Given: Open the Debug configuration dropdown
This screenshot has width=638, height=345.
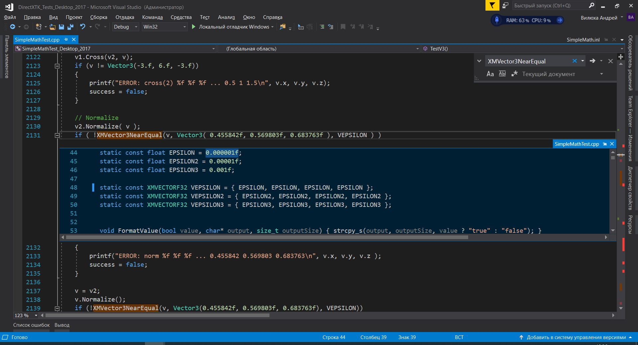Looking at the screenshot, I should pos(136,27).
